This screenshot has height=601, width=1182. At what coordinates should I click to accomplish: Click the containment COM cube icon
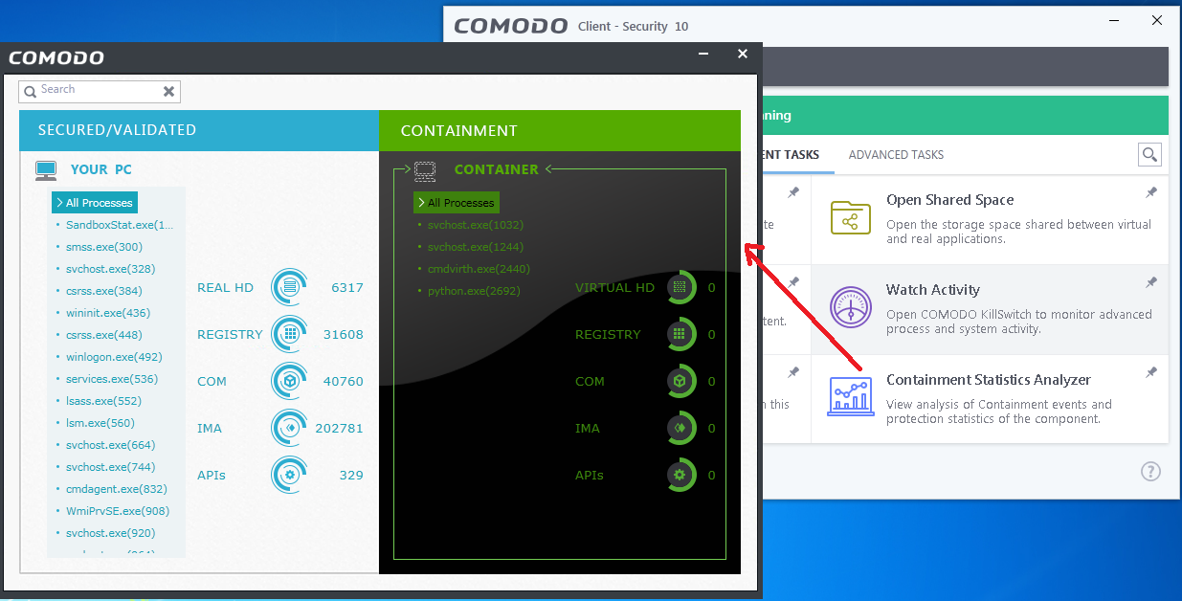(680, 381)
